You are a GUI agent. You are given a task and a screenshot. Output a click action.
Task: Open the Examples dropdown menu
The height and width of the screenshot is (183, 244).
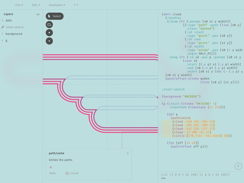point(57,5)
